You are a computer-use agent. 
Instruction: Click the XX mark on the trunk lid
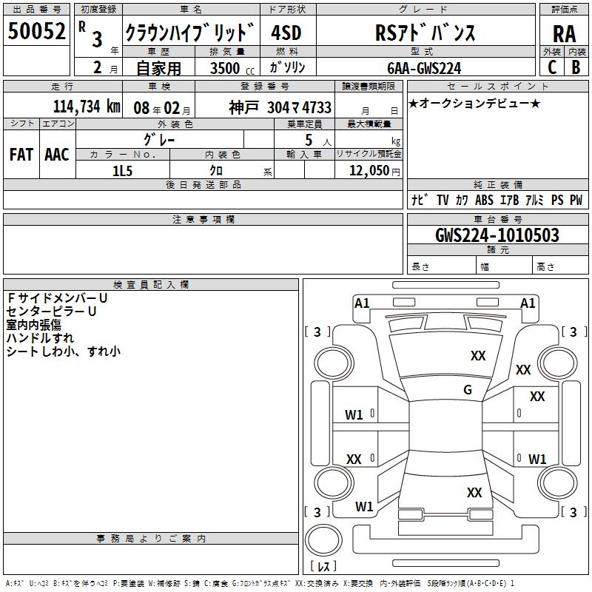point(474,492)
